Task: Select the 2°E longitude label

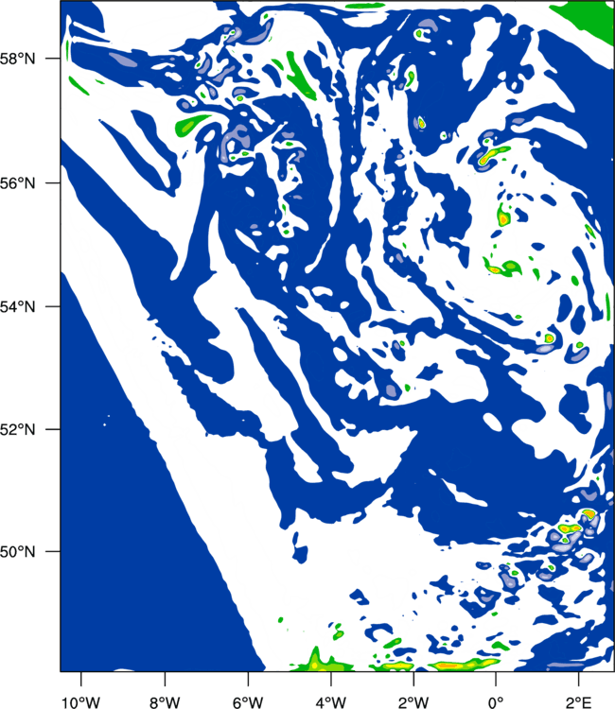Action: [579, 702]
